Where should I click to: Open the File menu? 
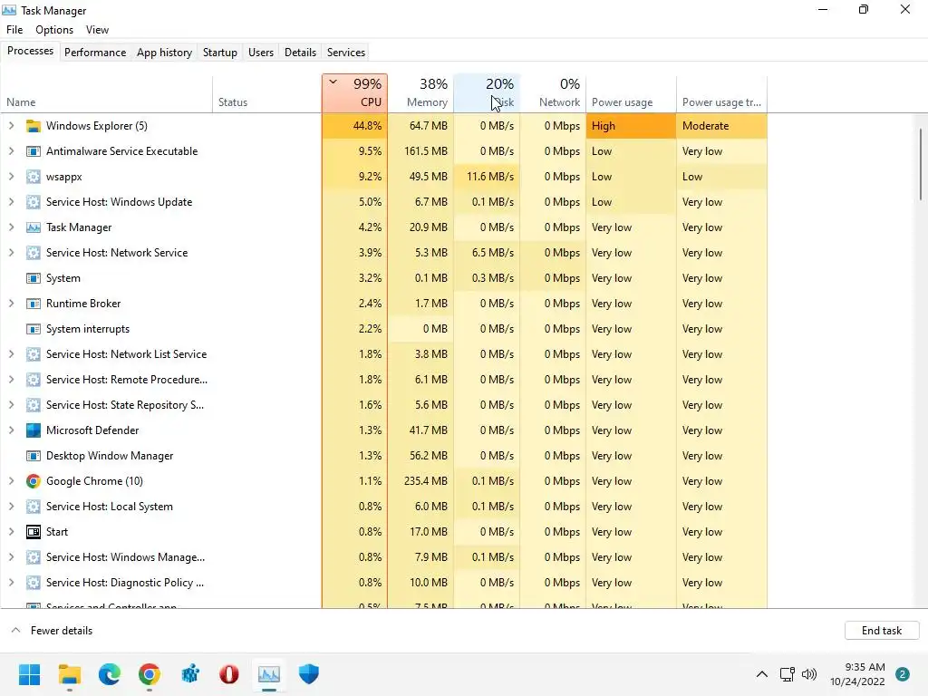[14, 30]
